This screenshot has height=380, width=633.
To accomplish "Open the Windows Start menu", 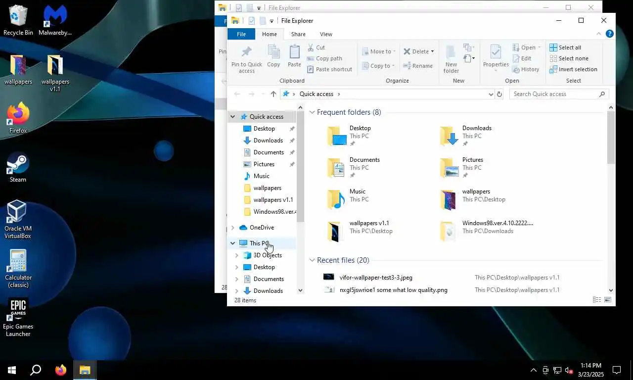I will coord(12,370).
